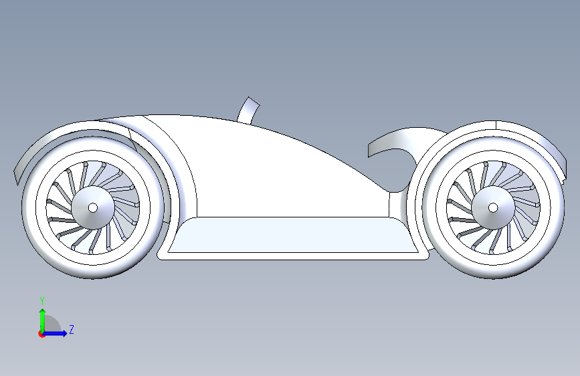Select the left wheel's center hub hole
The height and width of the screenshot is (376, 580).
(93, 207)
